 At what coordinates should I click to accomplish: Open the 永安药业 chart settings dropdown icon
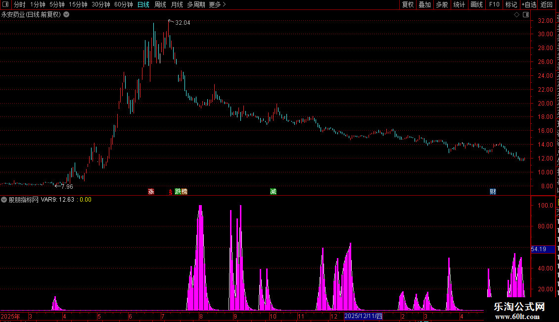click(66, 15)
